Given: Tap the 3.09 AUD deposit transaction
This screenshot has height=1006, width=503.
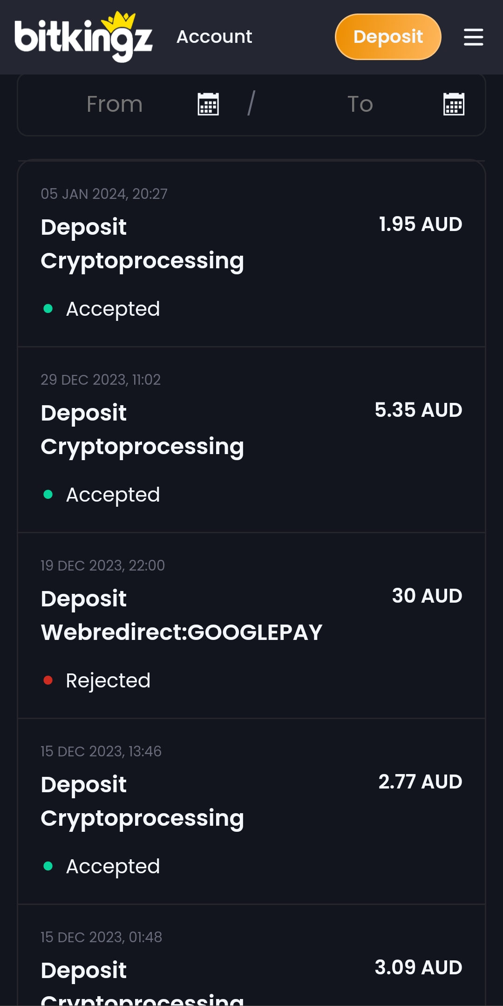Looking at the screenshot, I should [251, 969].
